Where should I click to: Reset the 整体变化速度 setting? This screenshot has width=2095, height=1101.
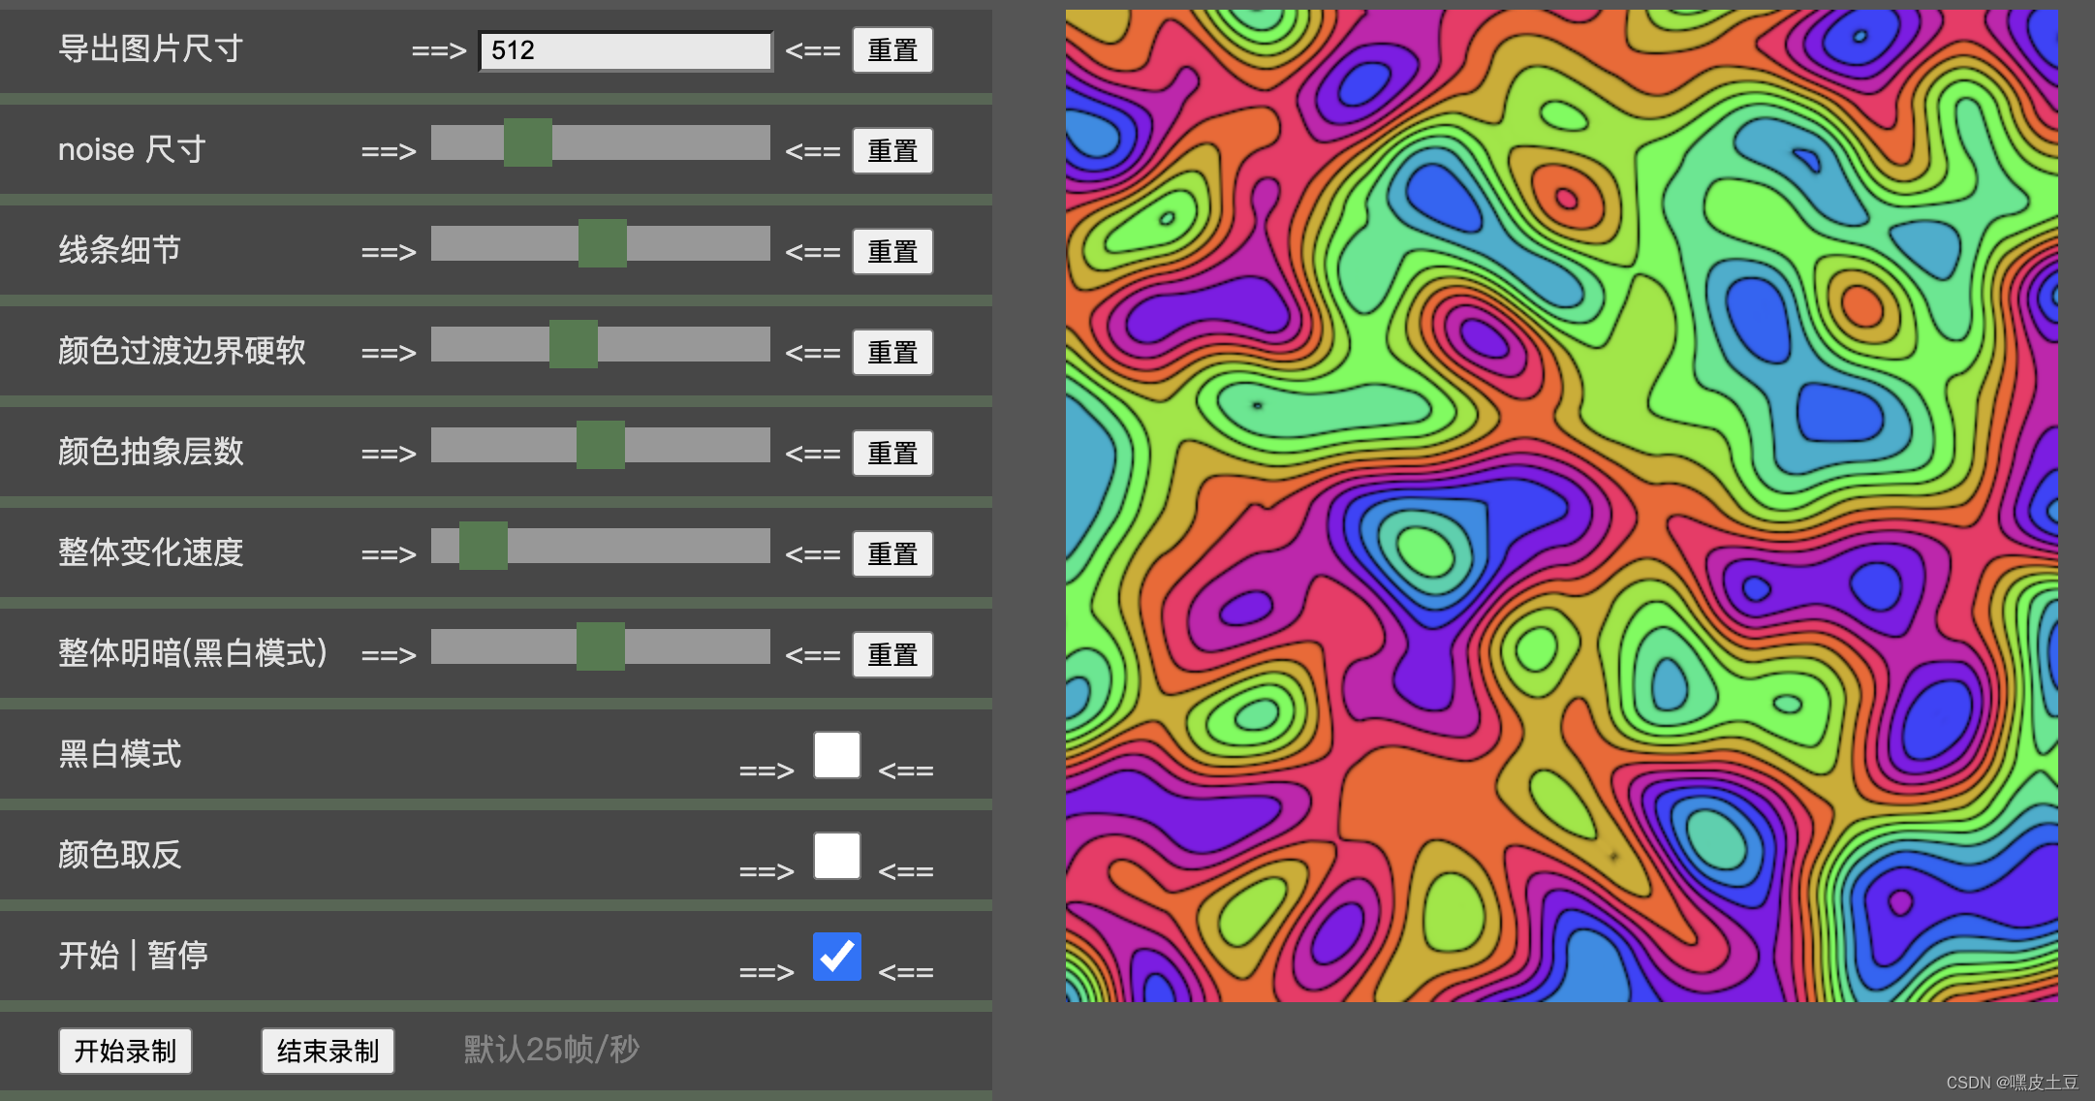(891, 554)
